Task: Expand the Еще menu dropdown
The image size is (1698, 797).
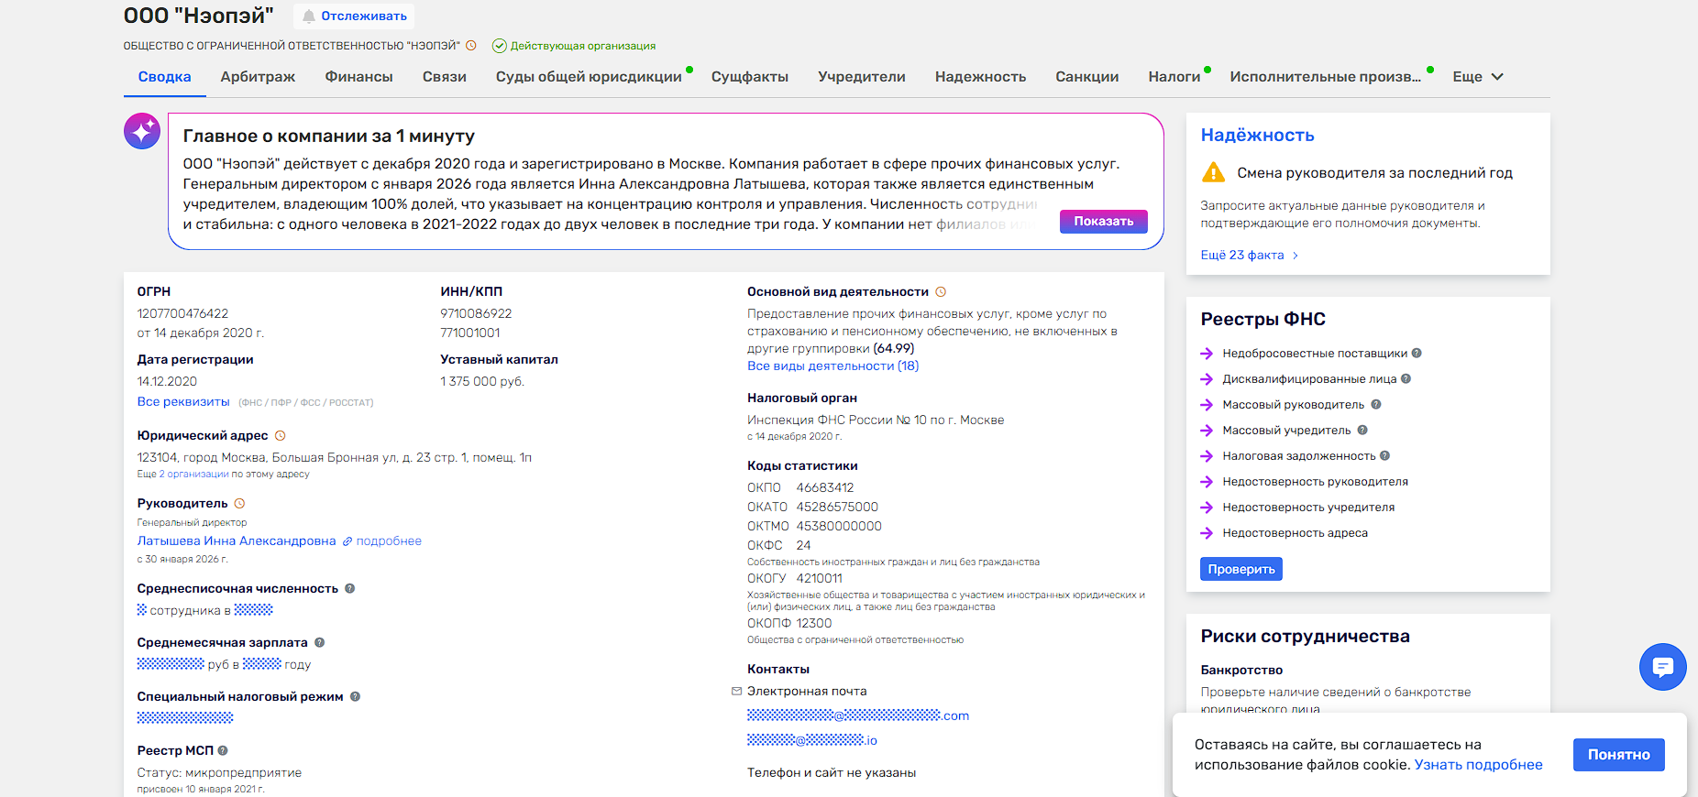Action: (x=1477, y=77)
